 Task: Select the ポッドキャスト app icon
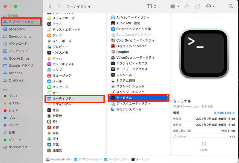49,64
